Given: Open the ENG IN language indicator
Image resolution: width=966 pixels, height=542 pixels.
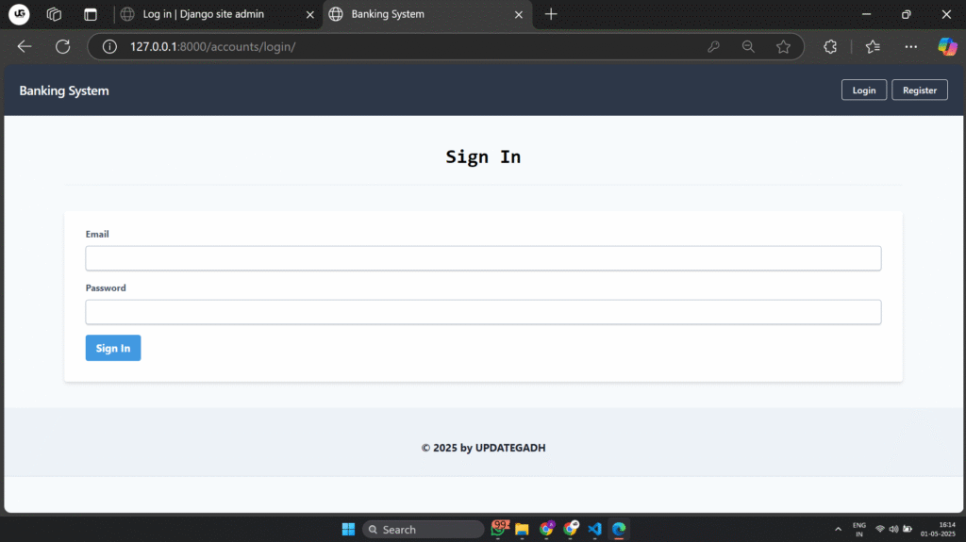Looking at the screenshot, I should 858,530.
